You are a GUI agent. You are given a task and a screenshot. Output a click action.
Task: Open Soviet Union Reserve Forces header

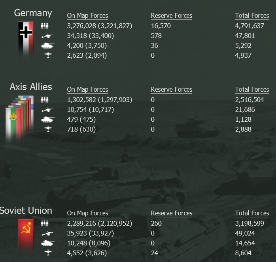tap(172, 213)
